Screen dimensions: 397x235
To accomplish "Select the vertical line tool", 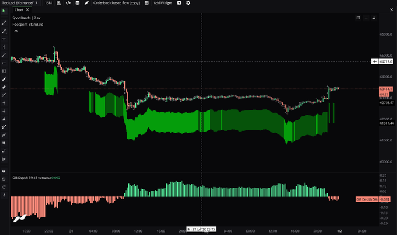I will click(x=4, y=47).
